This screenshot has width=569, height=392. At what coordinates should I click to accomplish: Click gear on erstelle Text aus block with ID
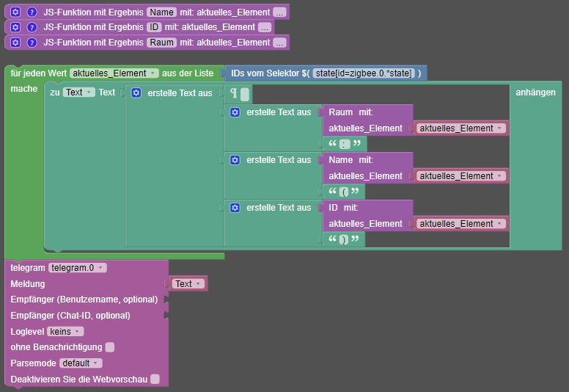235,208
